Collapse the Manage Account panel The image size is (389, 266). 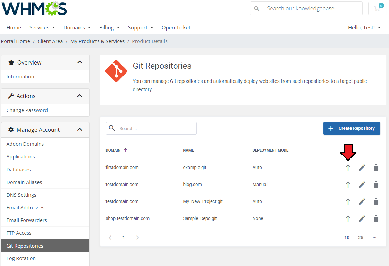point(79,130)
